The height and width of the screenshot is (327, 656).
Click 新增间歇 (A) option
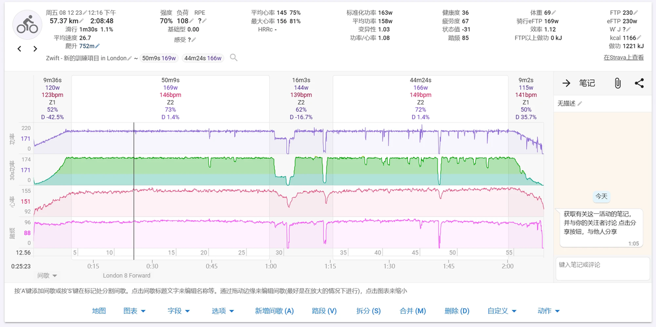point(275,311)
